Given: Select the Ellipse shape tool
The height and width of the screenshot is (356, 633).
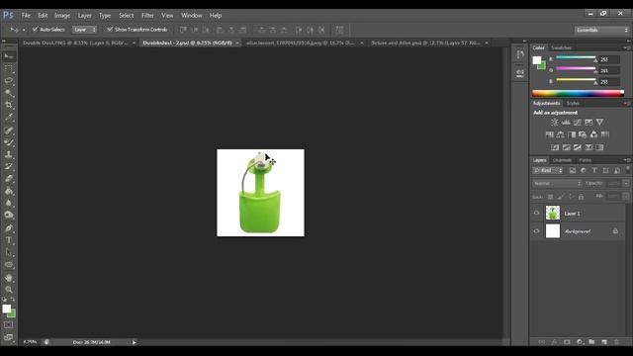Looking at the screenshot, I should point(9,265).
